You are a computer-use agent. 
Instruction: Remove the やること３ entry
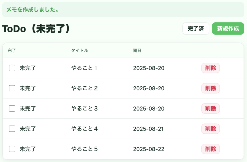pos(210,108)
